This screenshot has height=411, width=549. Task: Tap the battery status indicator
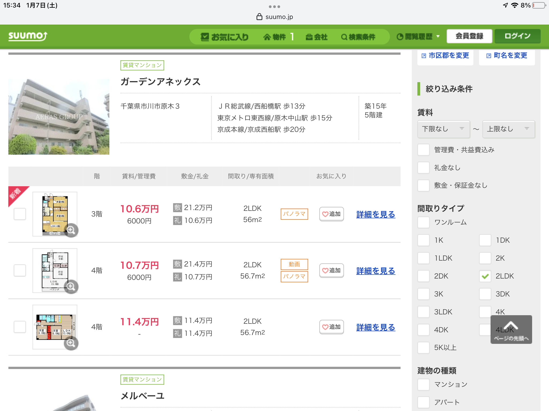[539, 5]
